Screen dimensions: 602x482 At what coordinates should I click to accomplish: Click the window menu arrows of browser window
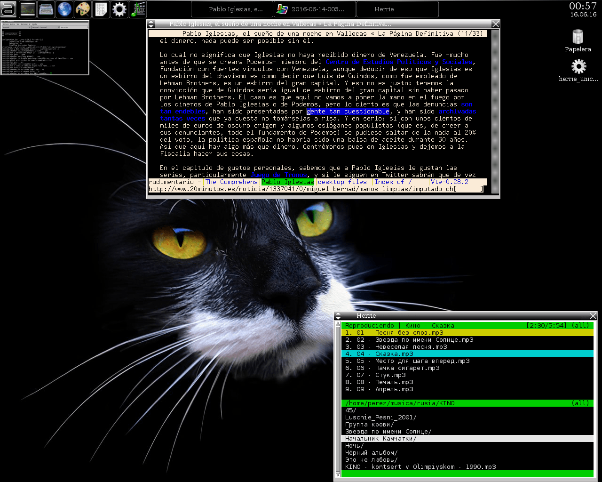[x=151, y=24]
